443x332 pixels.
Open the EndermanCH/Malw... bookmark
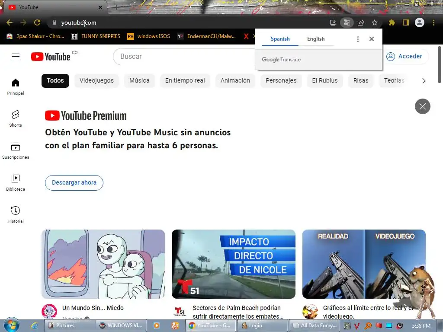point(207,36)
